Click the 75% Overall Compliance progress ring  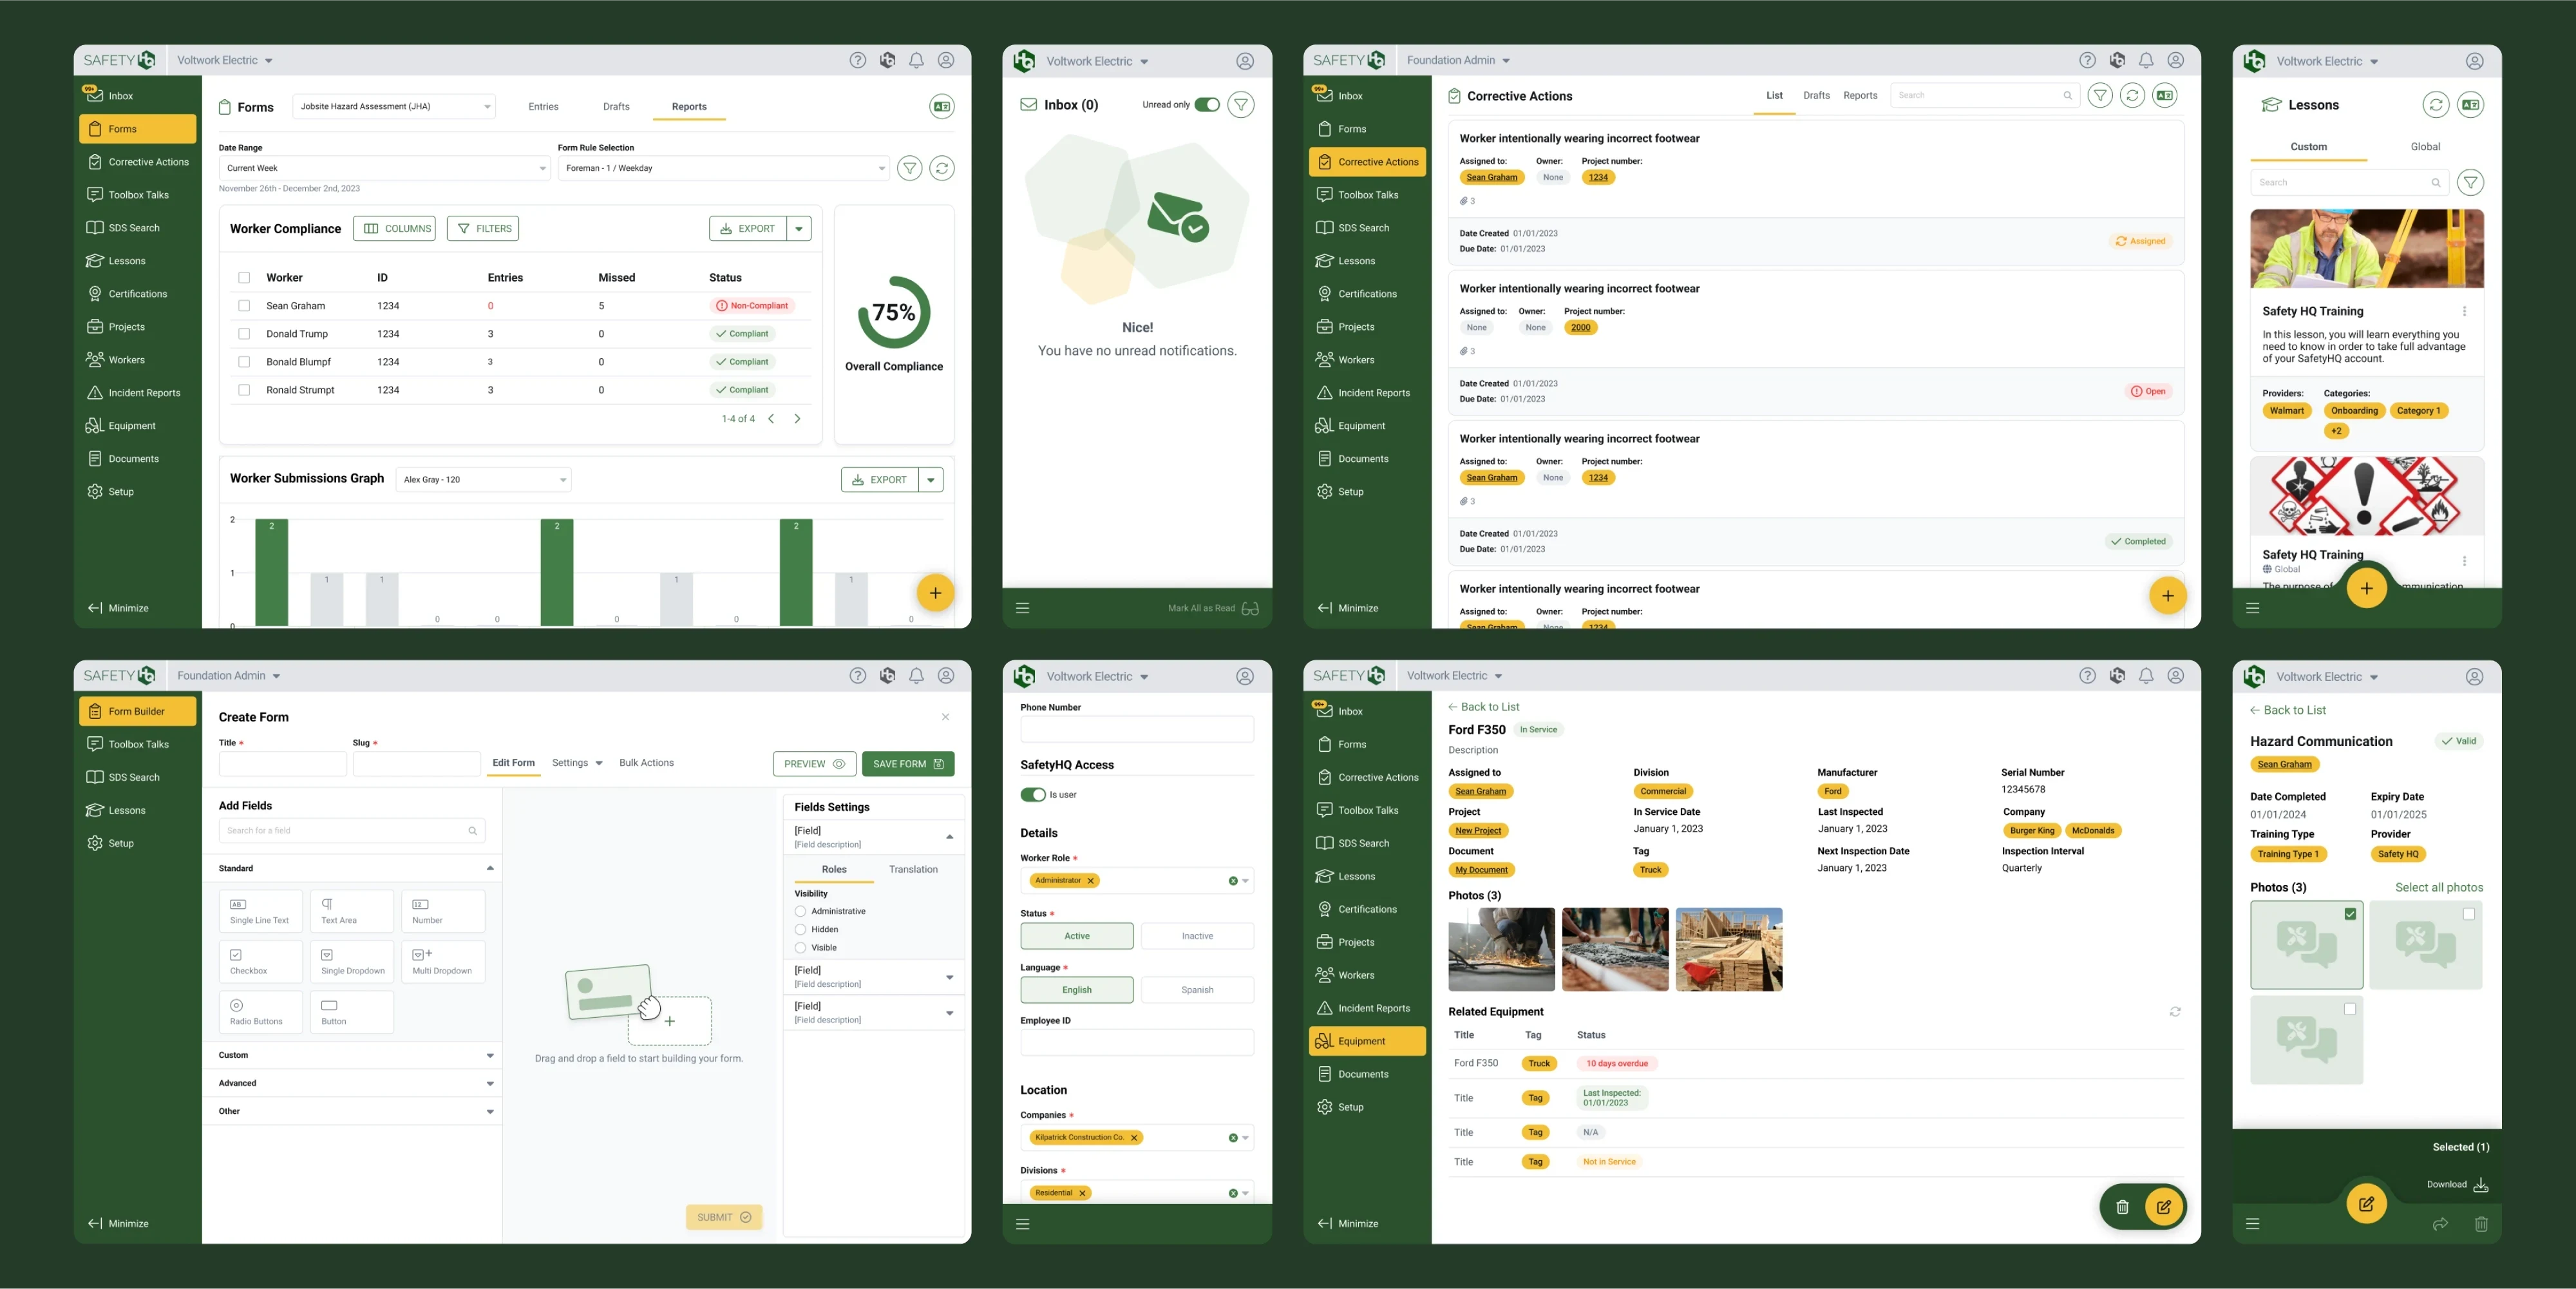893,312
